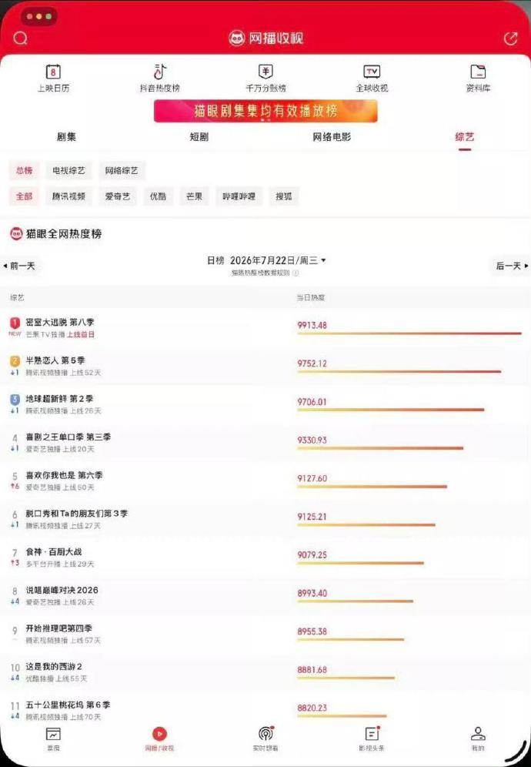Select the 电视综艺 filter chip

68,170
